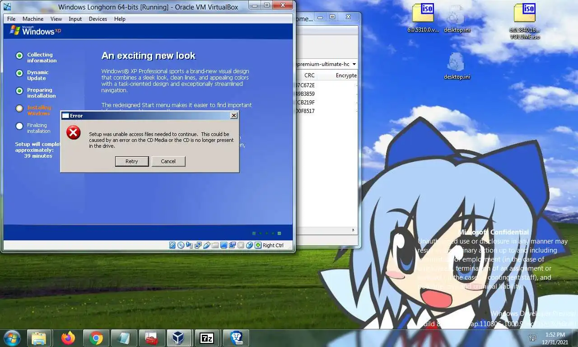Click the audio status icon in VirtualBox
The width and height of the screenshot is (578, 347).
tap(190, 245)
